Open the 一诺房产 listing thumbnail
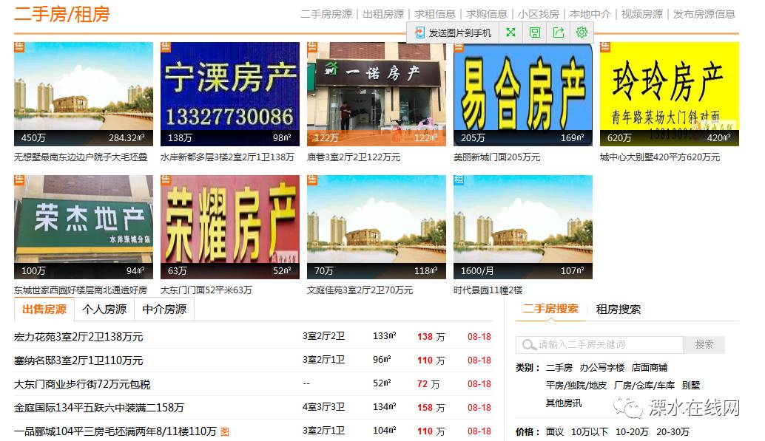Viewport: 765px width, 441px height. (x=376, y=94)
